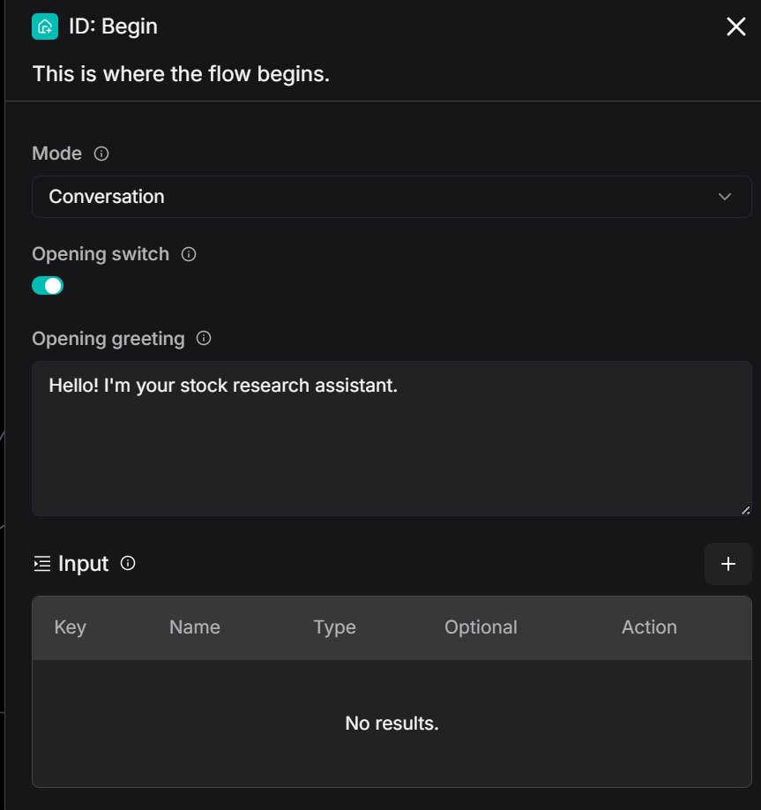Screen dimensions: 761x810
Task: Select the Key column header
Action: coord(70,627)
